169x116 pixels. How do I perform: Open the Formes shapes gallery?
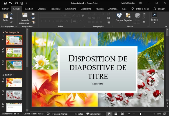pyautogui.click(x=119, y=16)
